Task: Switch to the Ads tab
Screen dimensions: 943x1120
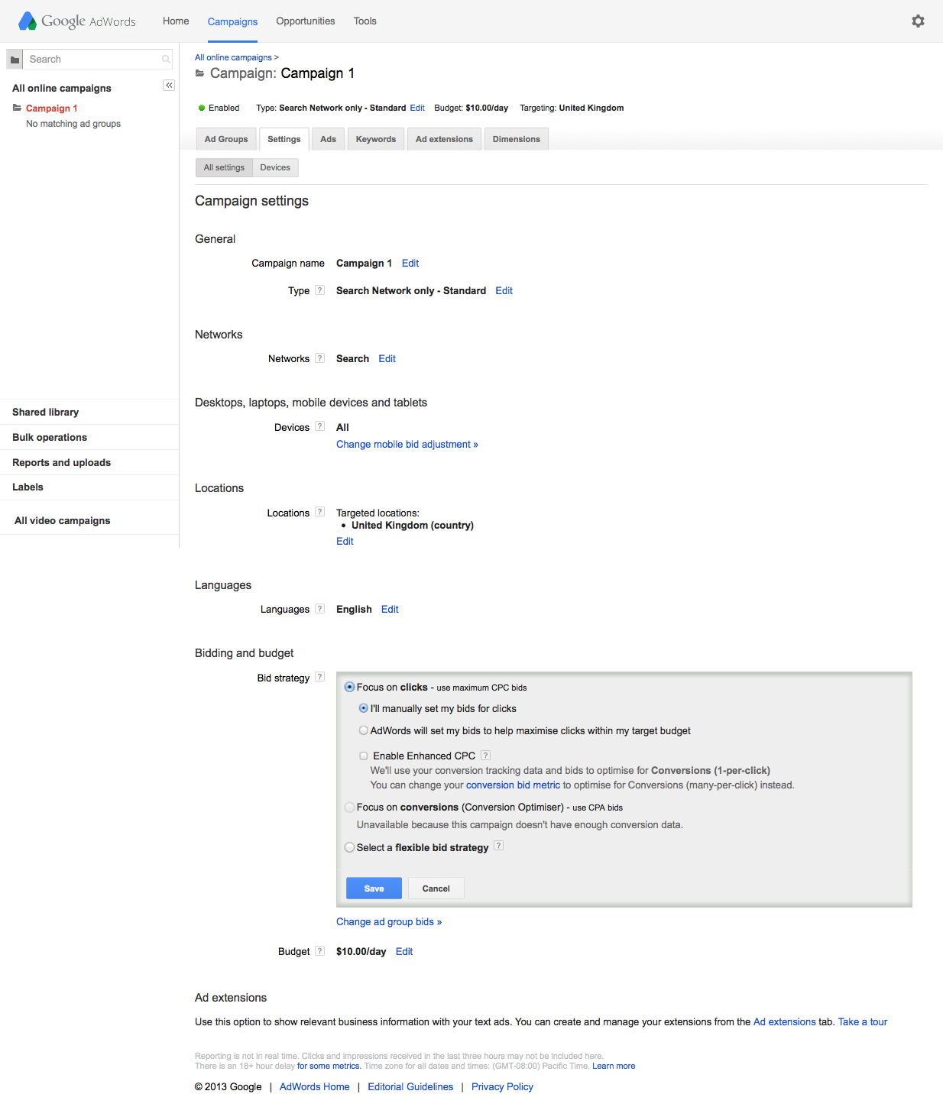Action: tap(329, 139)
